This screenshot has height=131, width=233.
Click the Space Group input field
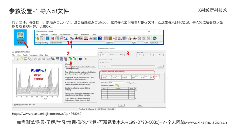pos(116,82)
